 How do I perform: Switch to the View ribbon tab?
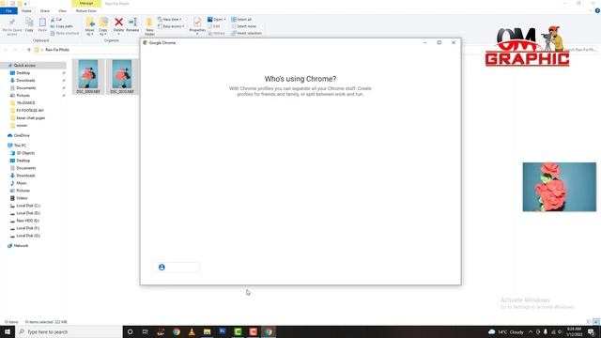[62, 10]
